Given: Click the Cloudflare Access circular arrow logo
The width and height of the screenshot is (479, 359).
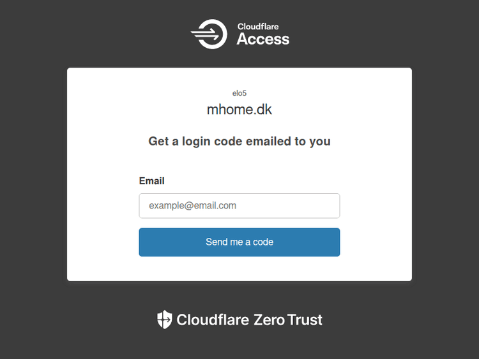Looking at the screenshot, I should coord(209,34).
